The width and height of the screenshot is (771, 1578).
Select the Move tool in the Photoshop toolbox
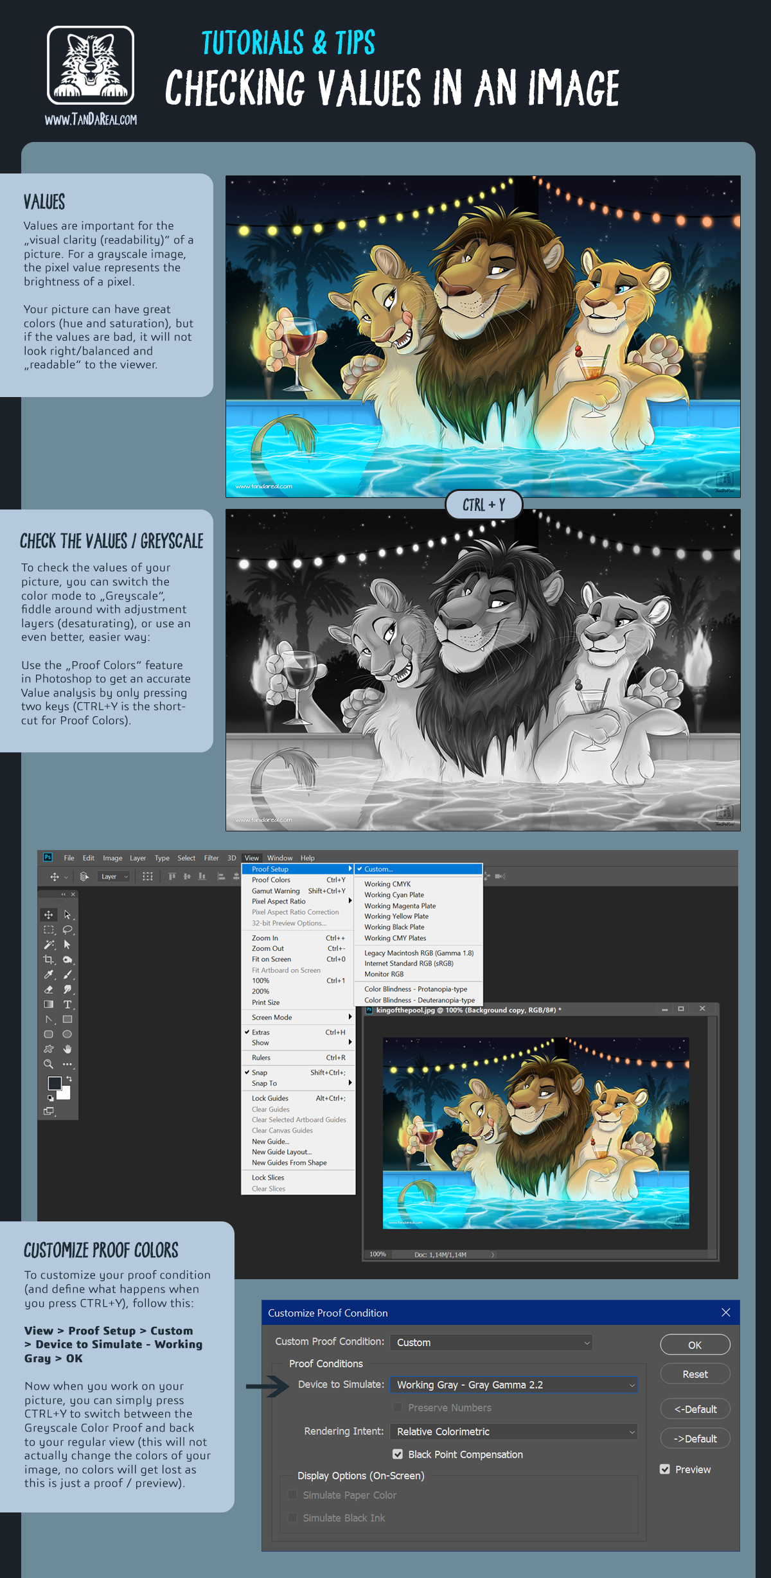49,914
